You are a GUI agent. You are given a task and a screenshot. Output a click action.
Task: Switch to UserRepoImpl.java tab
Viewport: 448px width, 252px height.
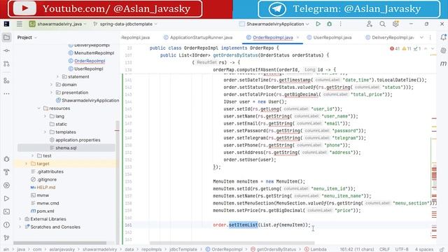coord(329,37)
